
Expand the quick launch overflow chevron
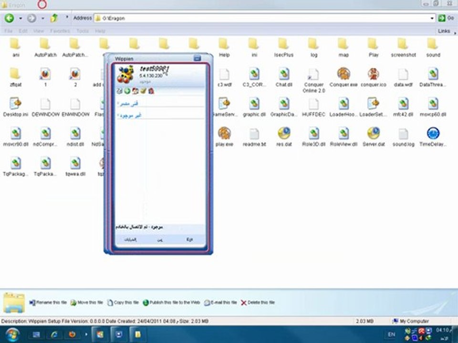(x=86, y=334)
